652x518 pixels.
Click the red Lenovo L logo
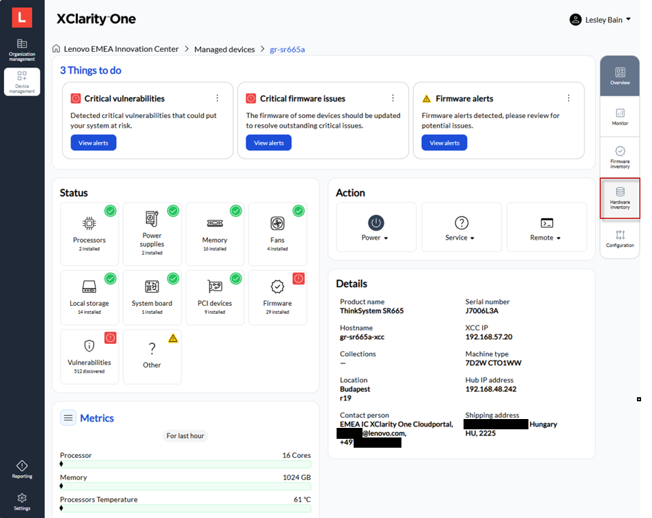[22, 18]
